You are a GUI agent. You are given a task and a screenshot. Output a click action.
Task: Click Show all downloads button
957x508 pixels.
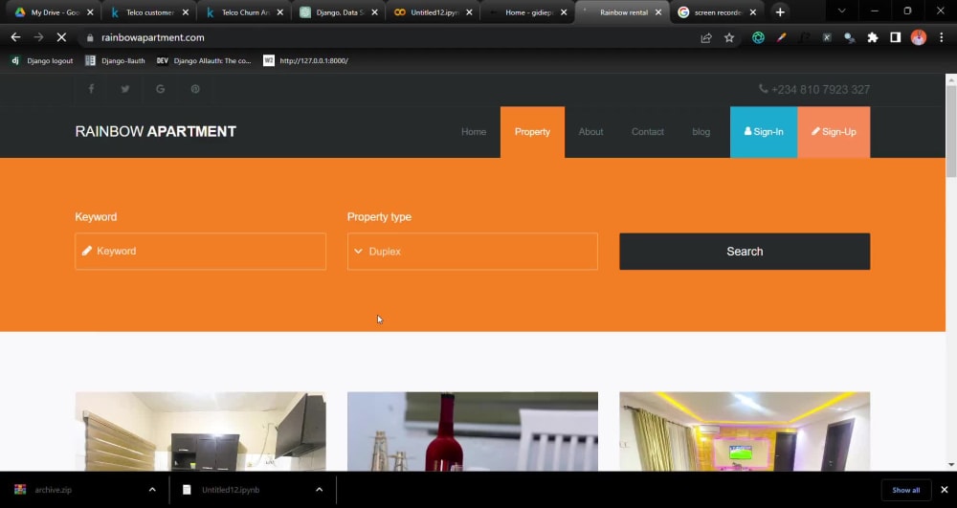click(905, 490)
